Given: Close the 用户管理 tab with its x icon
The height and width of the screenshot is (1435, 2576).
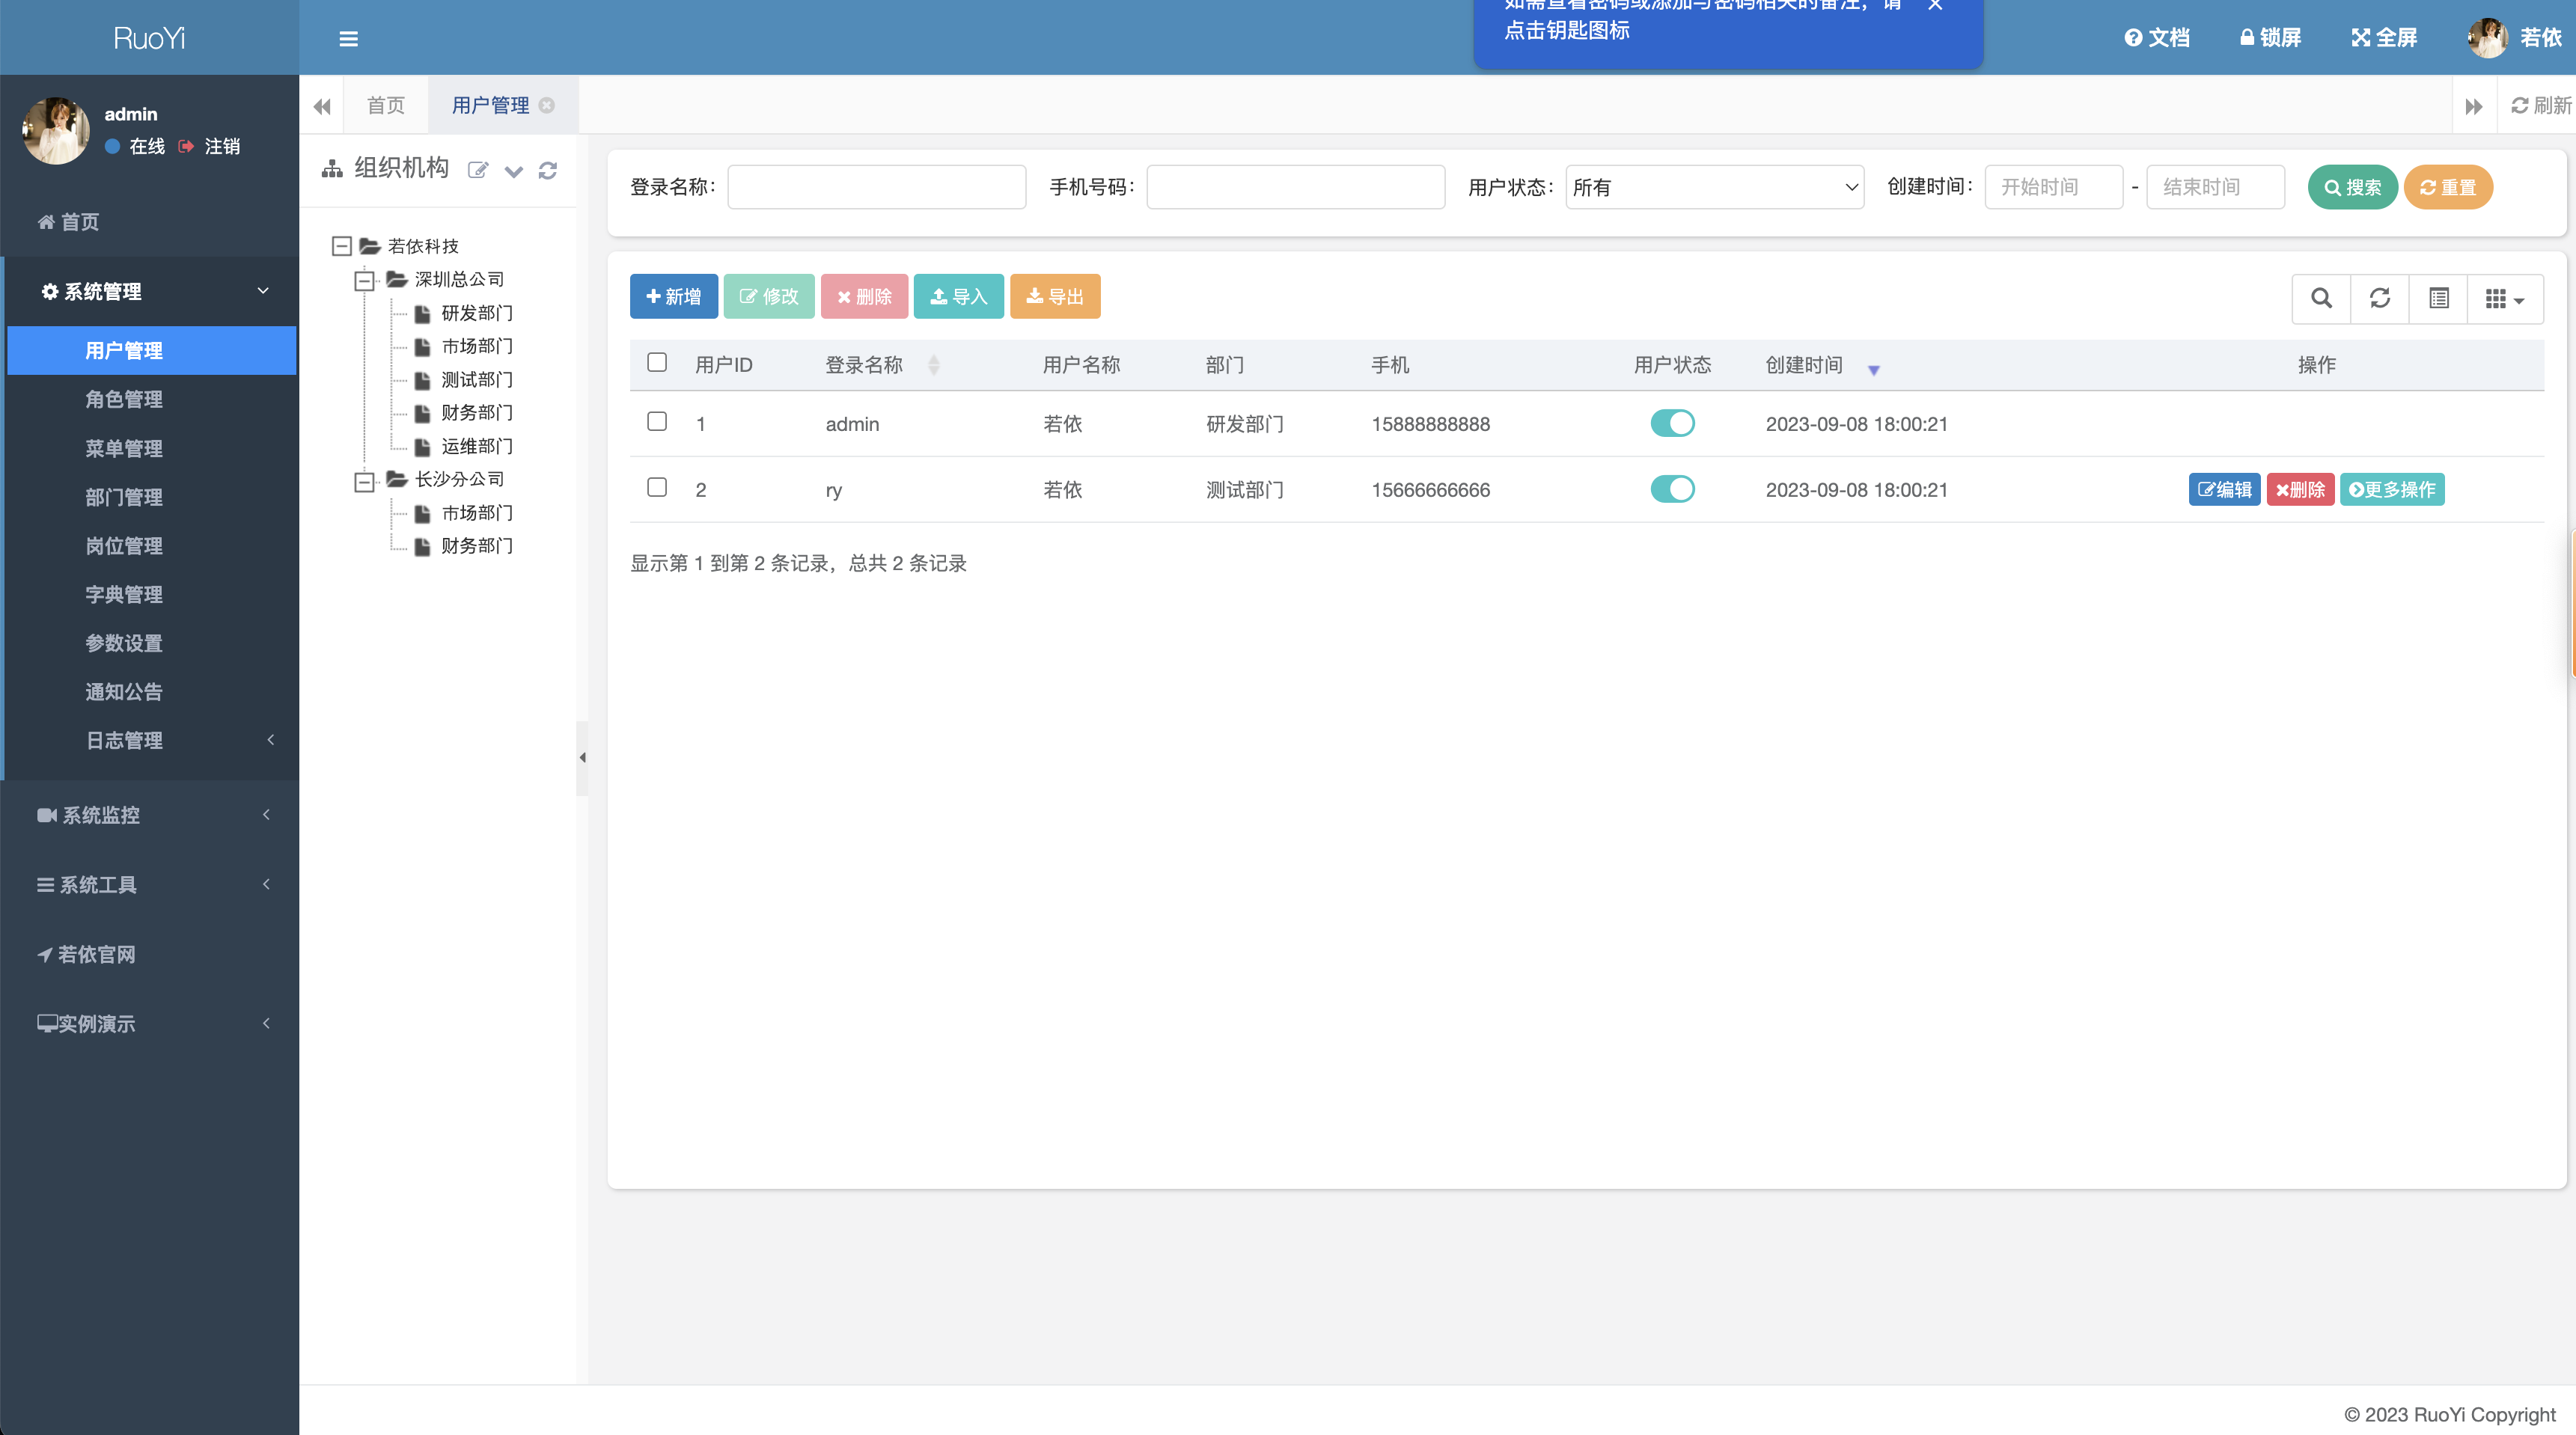Looking at the screenshot, I should pyautogui.click(x=547, y=105).
